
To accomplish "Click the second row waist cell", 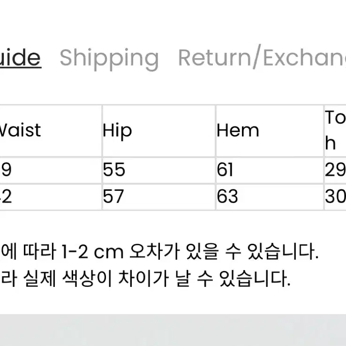I will (50, 197).
